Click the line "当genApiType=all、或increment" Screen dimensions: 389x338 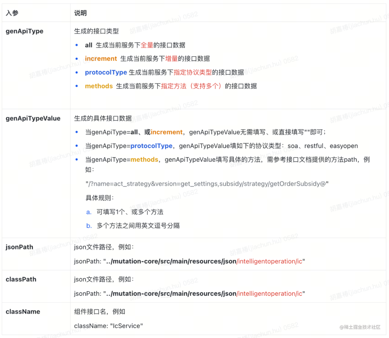205,132
